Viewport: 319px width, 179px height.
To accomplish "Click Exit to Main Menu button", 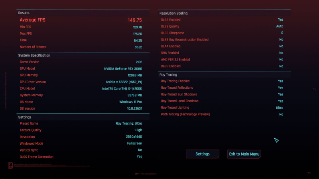I will coord(244,154).
